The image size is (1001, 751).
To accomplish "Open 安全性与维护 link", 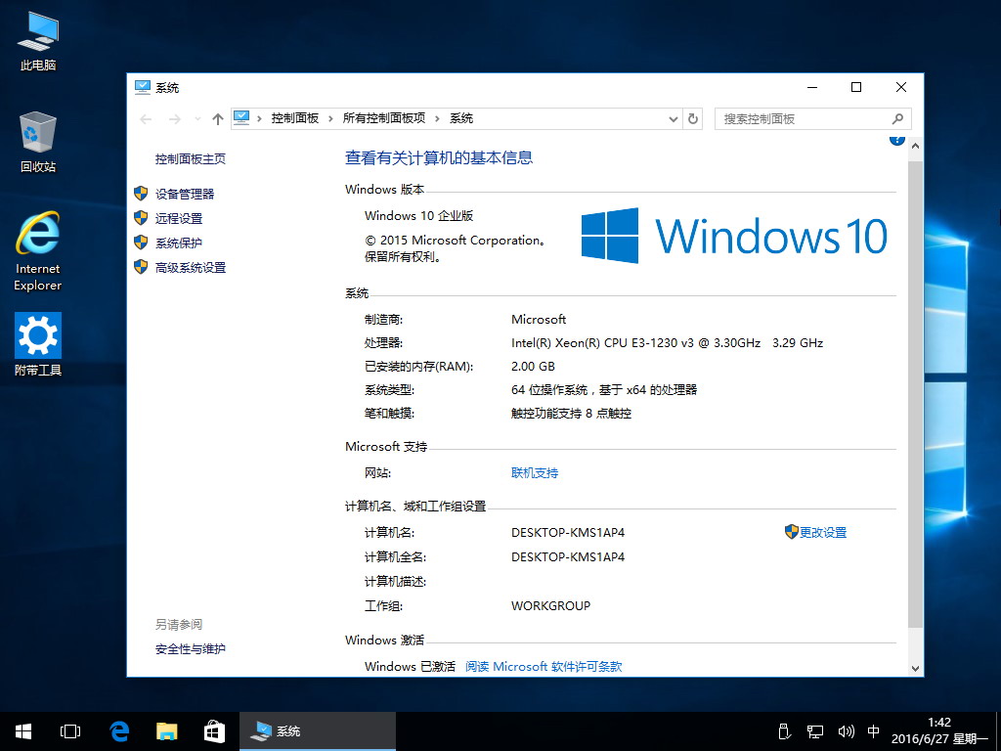I will click(191, 649).
